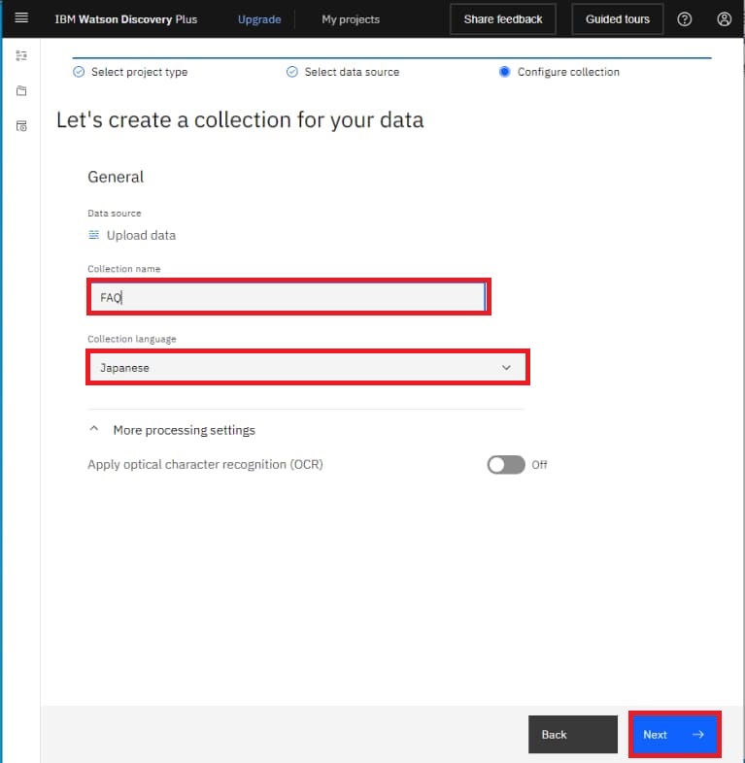Click the General section heading
Viewport: 745px width, 763px height.
click(x=116, y=177)
